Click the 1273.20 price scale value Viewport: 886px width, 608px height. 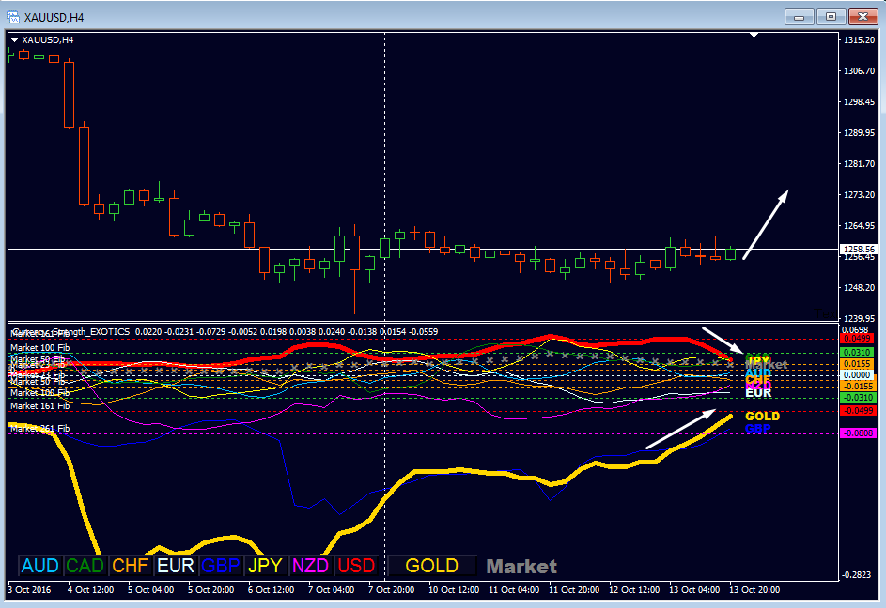859,195
